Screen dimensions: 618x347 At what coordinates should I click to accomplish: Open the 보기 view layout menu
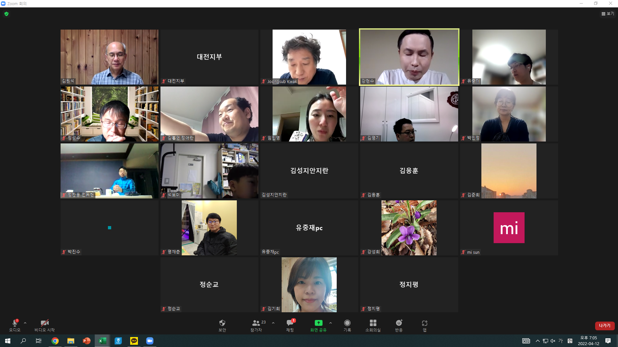pyautogui.click(x=608, y=14)
